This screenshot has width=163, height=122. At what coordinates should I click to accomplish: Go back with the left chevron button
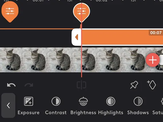(x=8, y=105)
